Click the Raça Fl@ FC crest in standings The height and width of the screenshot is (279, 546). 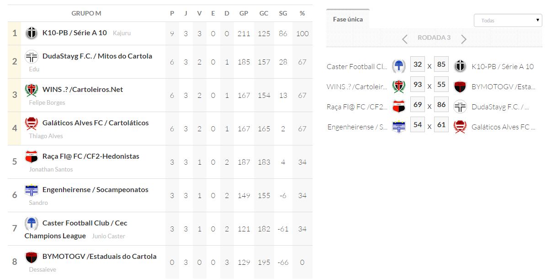pyautogui.click(x=32, y=156)
